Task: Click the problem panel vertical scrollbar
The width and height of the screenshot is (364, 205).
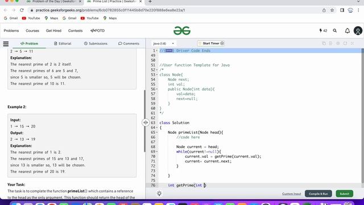Action: click(x=144, y=121)
